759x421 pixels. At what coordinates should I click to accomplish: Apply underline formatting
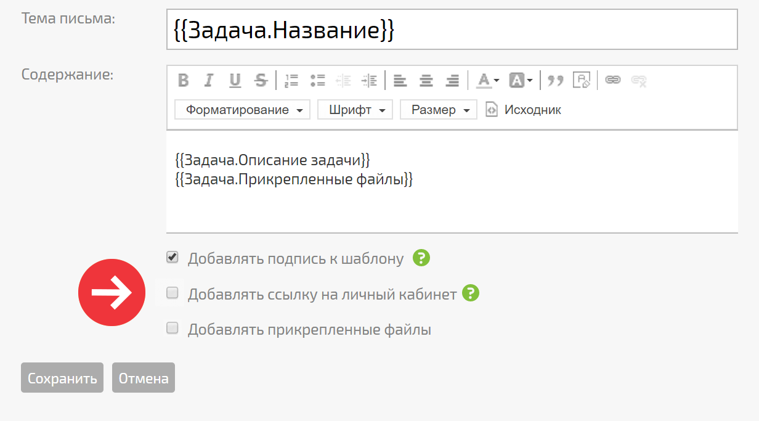coord(235,80)
